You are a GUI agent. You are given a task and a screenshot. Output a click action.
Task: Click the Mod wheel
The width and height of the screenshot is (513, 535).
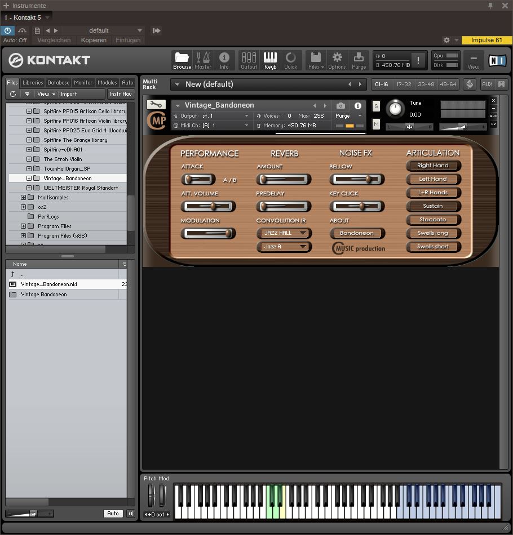click(x=162, y=496)
